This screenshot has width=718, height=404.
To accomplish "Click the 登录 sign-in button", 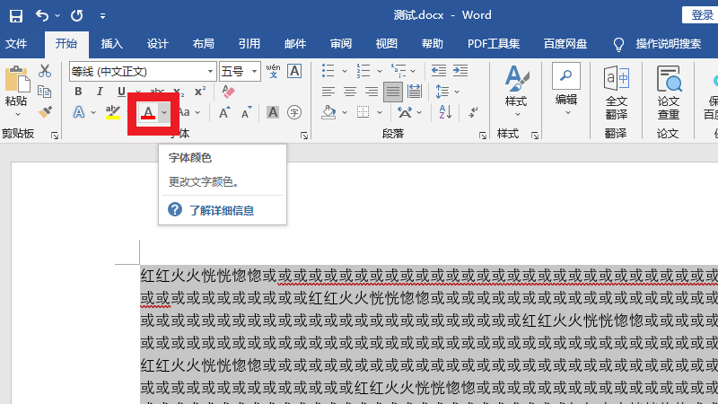I will pos(701,15).
